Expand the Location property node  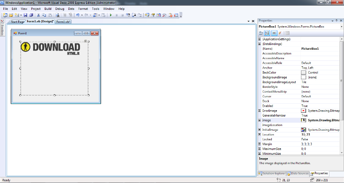pyautogui.click(x=259, y=135)
